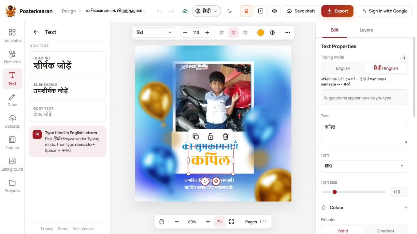
Task: Open the language selector dropdown
Action: [206, 11]
